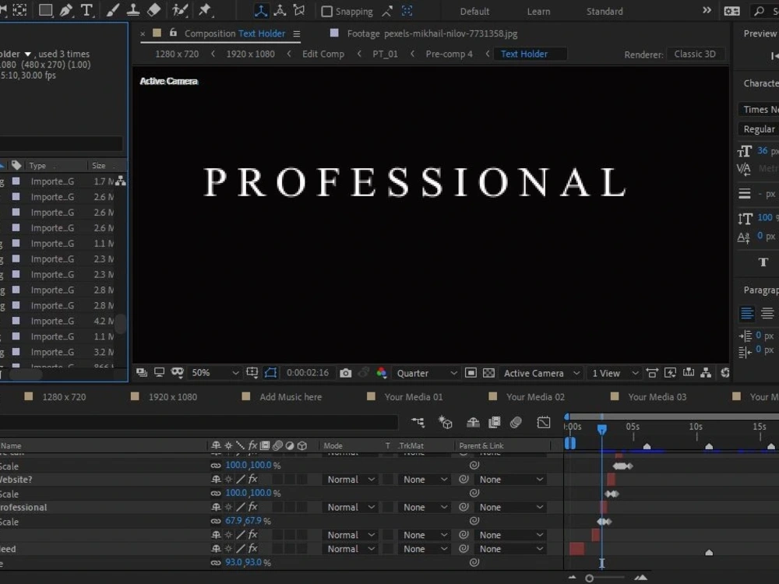779x584 pixels.
Task: Click the current time indicator playhead
Action: 601,429
